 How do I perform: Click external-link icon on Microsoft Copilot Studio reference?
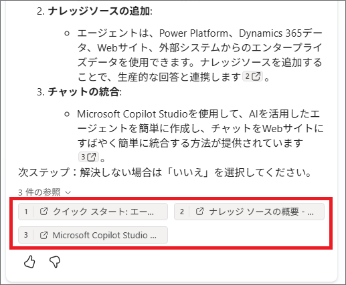click(x=44, y=235)
